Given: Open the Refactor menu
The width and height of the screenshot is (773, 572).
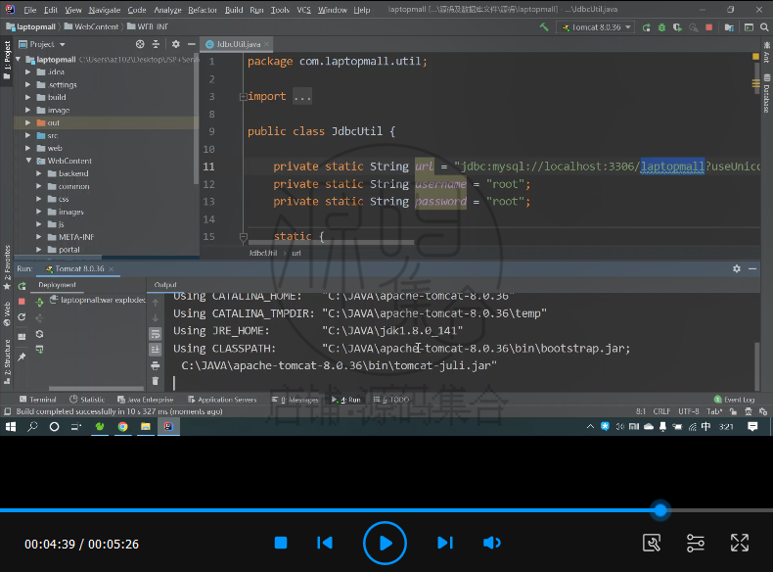Looking at the screenshot, I should pos(203,10).
